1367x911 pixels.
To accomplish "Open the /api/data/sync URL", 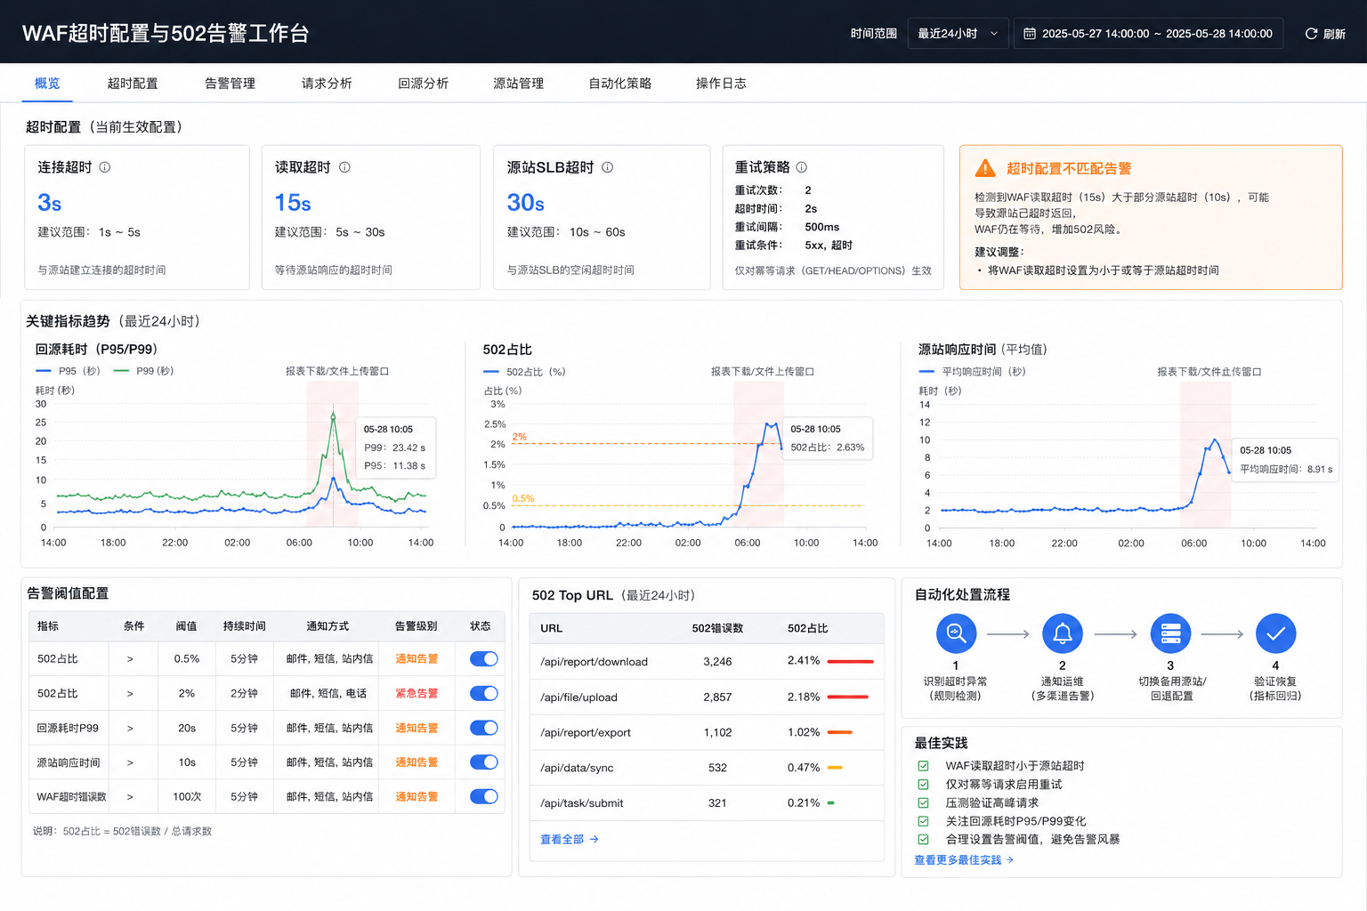I will [x=577, y=768].
